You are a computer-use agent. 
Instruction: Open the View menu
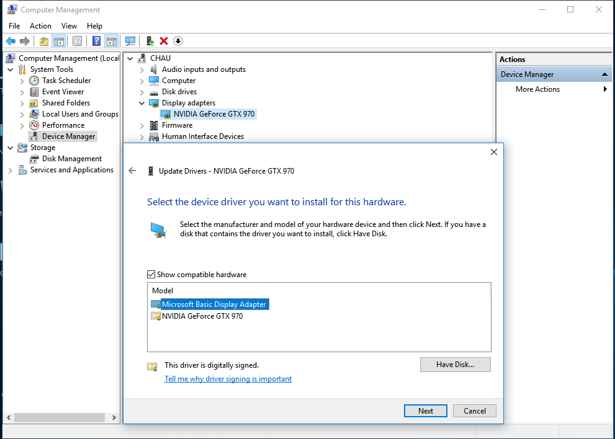point(69,26)
